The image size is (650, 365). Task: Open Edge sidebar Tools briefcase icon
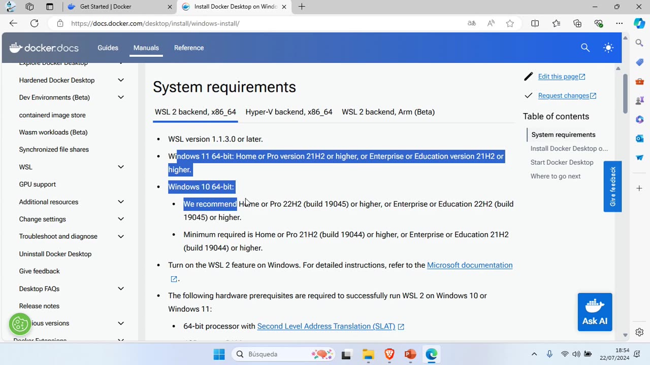(639, 81)
